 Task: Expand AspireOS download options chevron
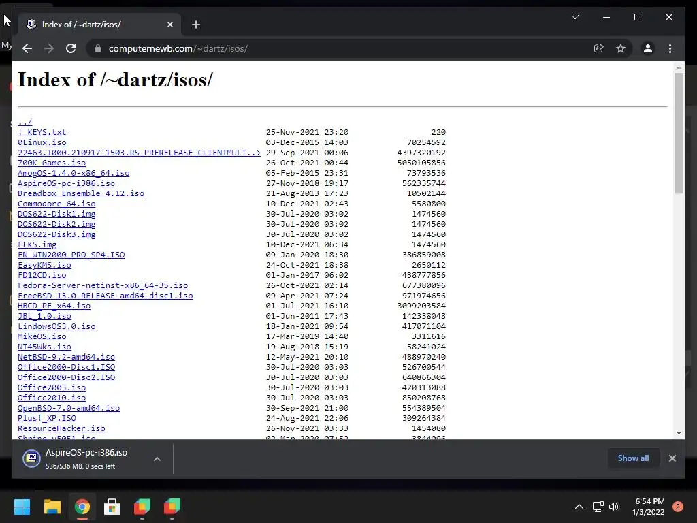click(157, 459)
